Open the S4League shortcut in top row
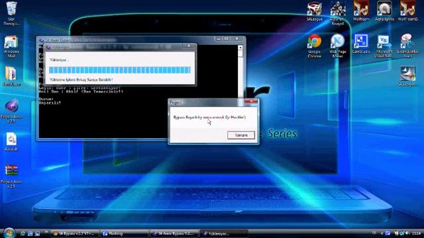The image size is (424, 238). click(315, 11)
